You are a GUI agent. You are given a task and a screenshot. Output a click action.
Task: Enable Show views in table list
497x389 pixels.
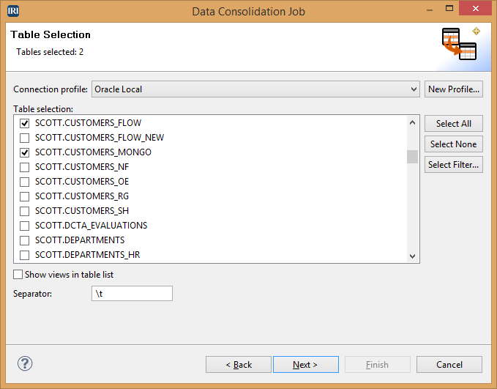click(18, 275)
